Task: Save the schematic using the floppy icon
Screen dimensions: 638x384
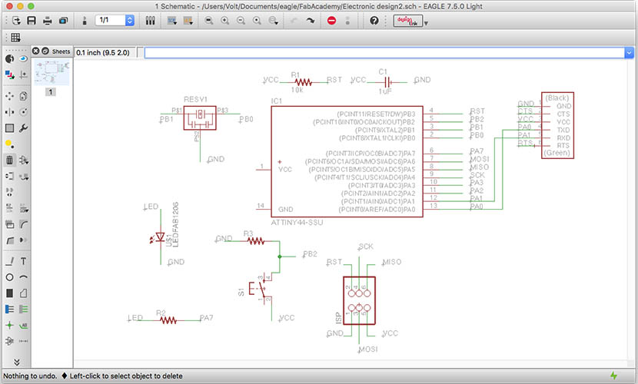Action: (x=32, y=20)
